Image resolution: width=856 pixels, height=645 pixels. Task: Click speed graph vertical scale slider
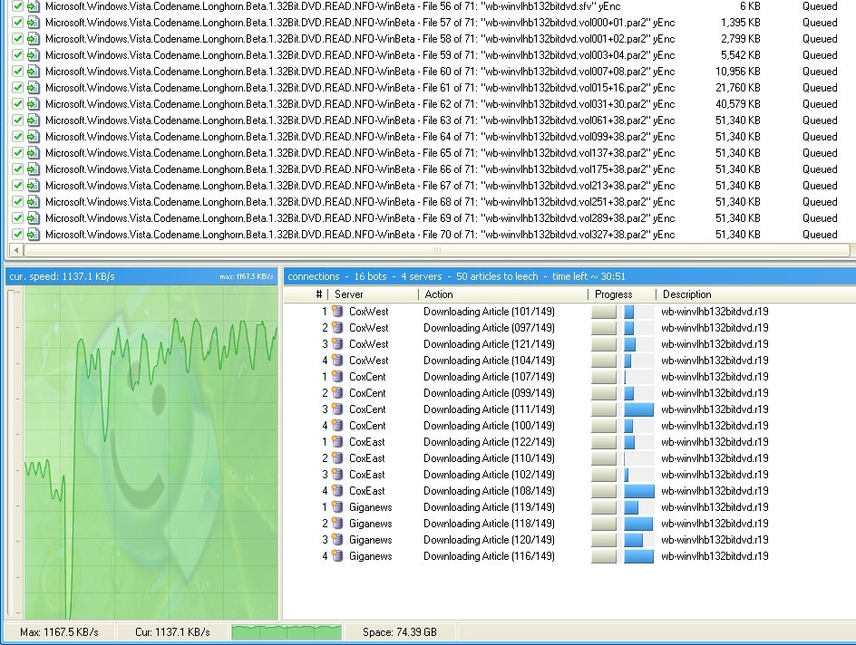13,455
